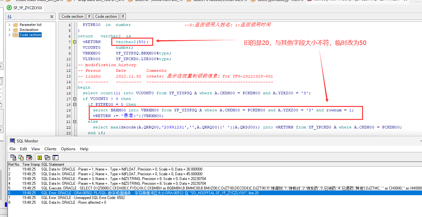Select the ORA-06502 SQL Error log row 6
422x217 pixels.
pos(215,193)
